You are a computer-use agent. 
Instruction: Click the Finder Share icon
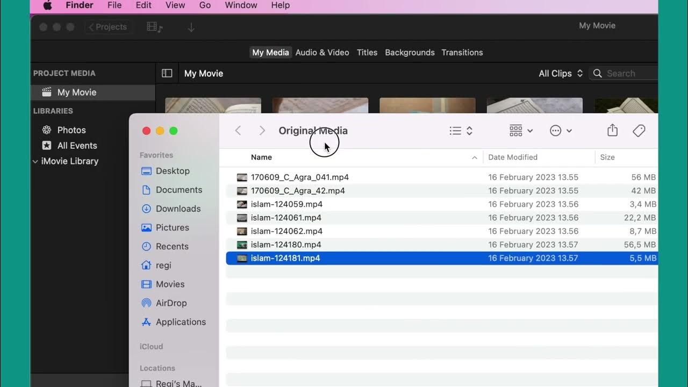[x=612, y=131]
